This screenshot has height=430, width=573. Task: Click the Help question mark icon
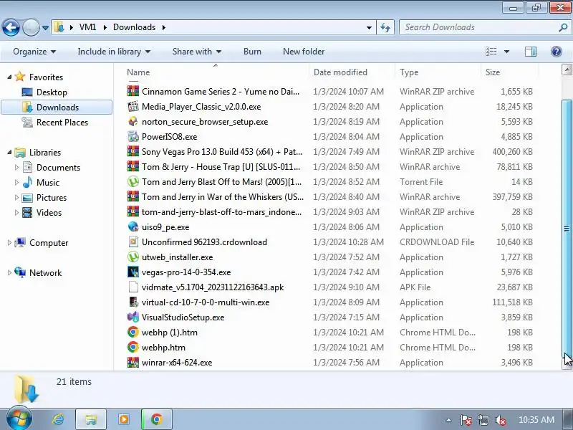557,52
